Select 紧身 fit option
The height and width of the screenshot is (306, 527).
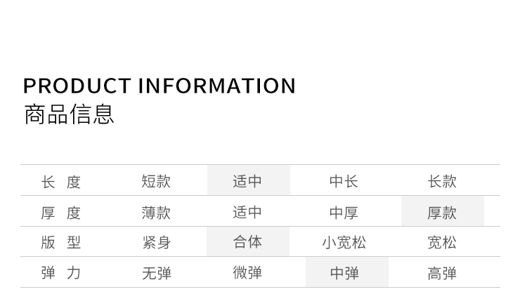coord(156,243)
